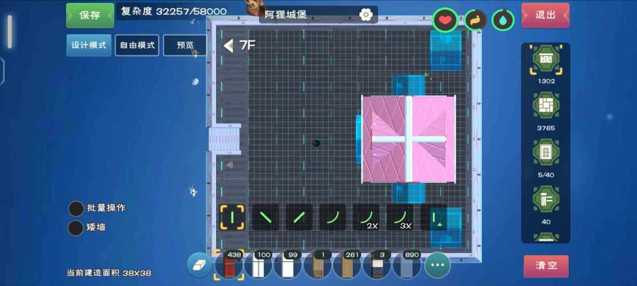Select the 2X curved wall shape
The image size is (637, 286).
point(366,217)
